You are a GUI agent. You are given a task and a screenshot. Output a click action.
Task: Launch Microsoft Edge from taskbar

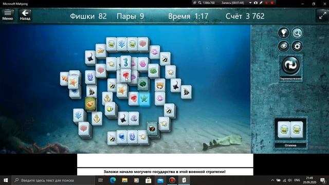point(113,180)
